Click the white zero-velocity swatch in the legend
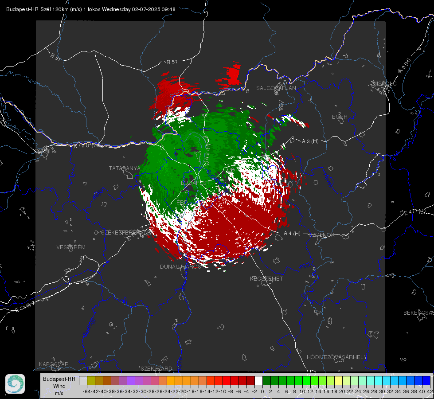The image size is (434, 399). click(x=258, y=380)
